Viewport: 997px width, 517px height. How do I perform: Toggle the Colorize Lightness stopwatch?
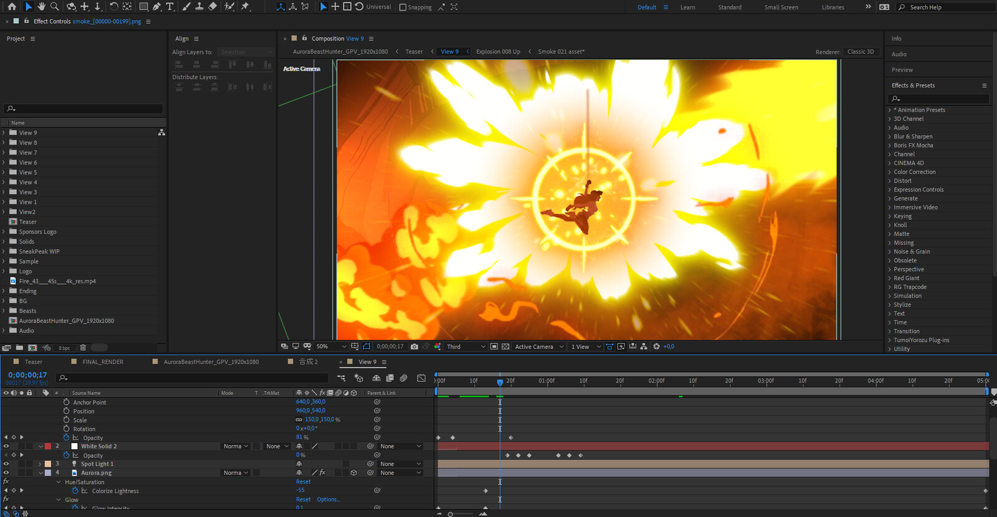[75, 490]
